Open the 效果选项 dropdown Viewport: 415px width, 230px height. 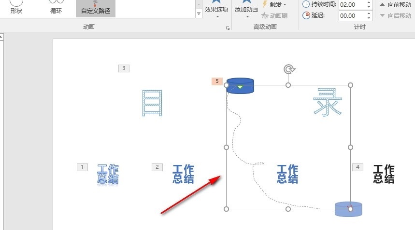tap(217, 12)
